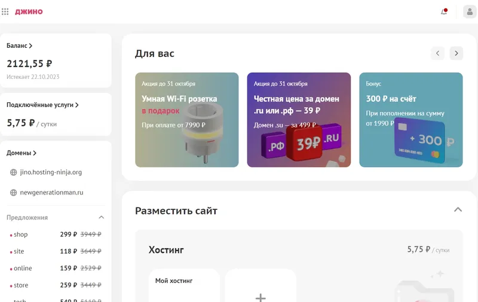The height and width of the screenshot is (302, 478).
Task: Collapse the Разместить сайт section
Action: [458, 209]
